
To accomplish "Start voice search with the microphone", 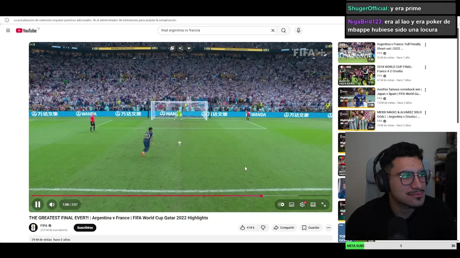I will coord(298,30).
